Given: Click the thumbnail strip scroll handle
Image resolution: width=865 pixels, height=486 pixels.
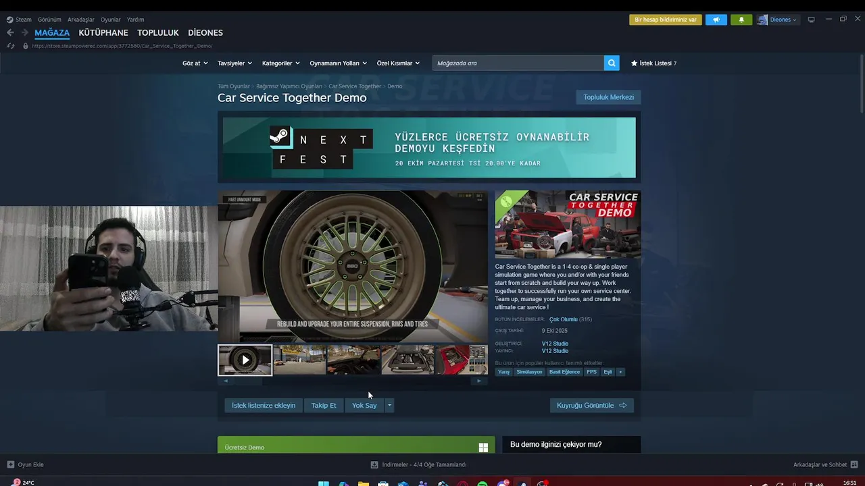Looking at the screenshot, I should coord(248,381).
